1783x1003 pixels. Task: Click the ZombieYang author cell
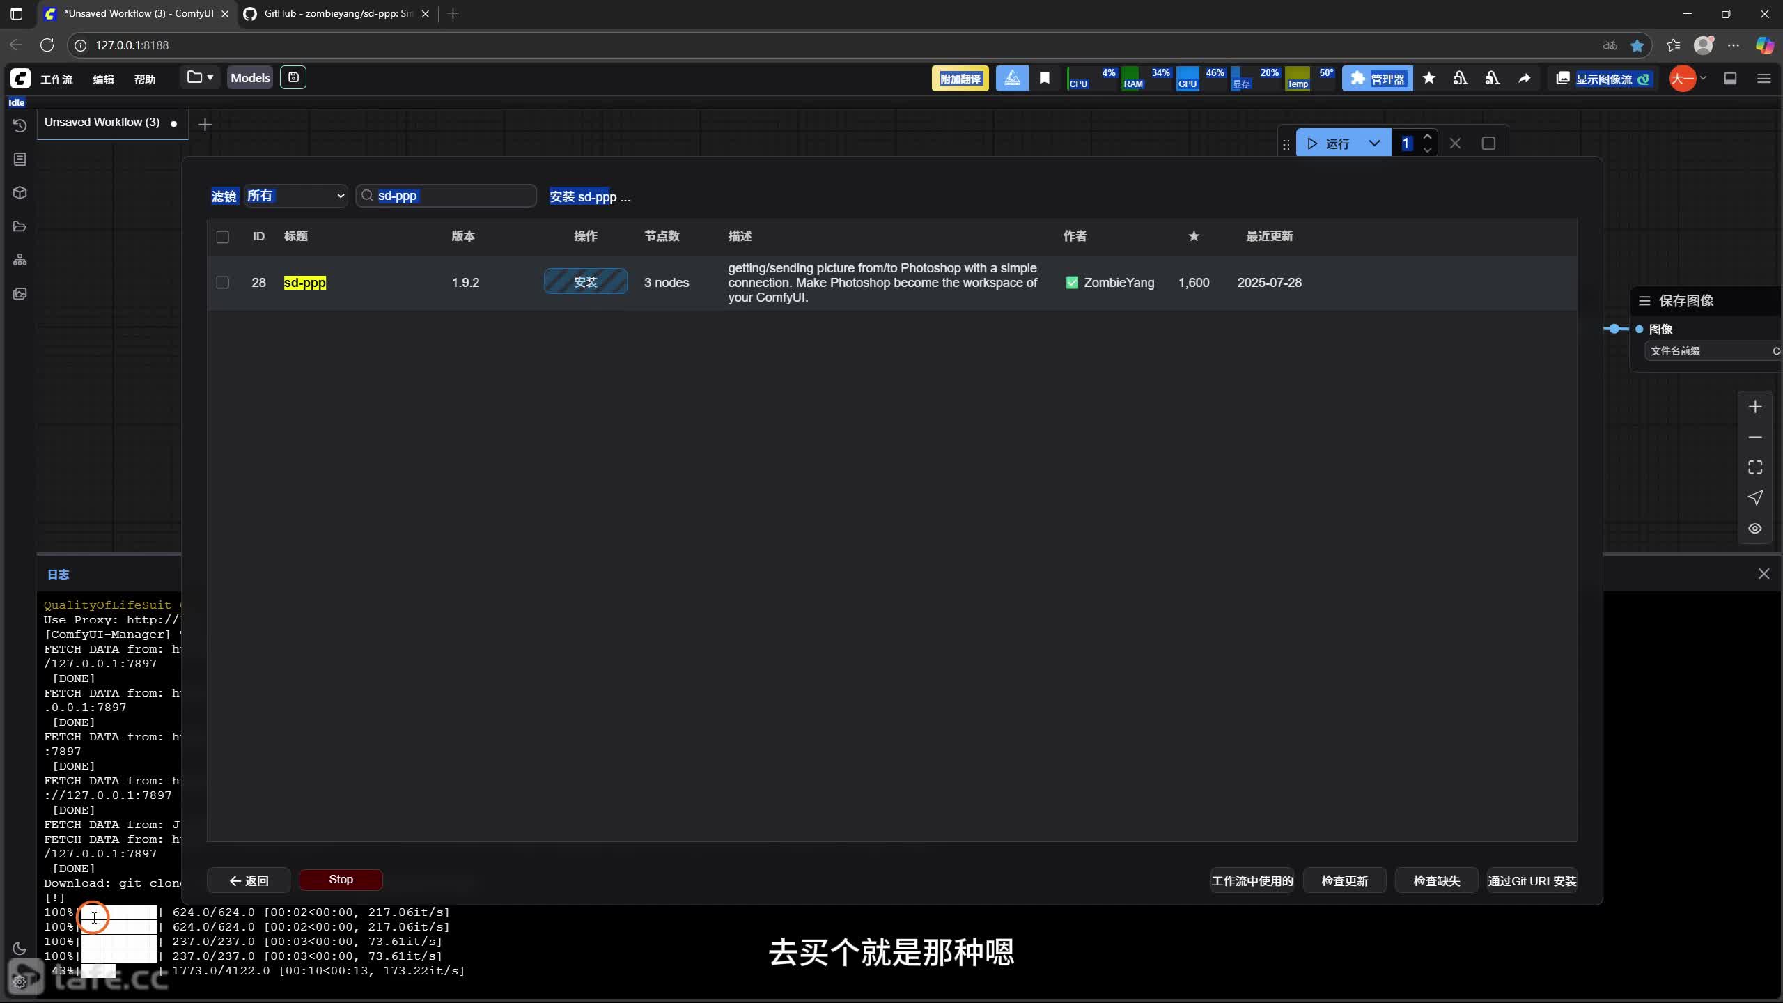pyautogui.click(x=1110, y=283)
